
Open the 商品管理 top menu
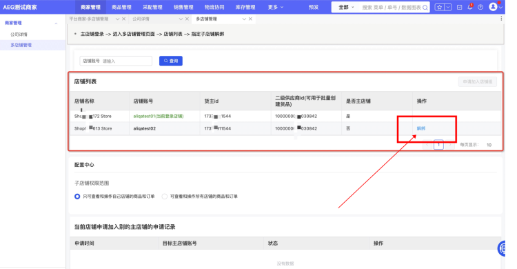pyautogui.click(x=121, y=7)
